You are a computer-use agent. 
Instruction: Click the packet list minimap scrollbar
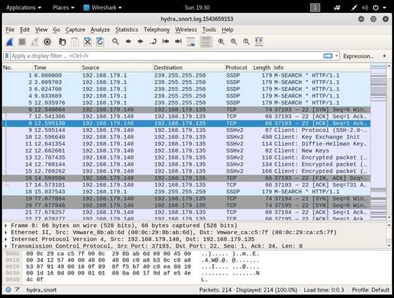pyautogui.click(x=378, y=142)
